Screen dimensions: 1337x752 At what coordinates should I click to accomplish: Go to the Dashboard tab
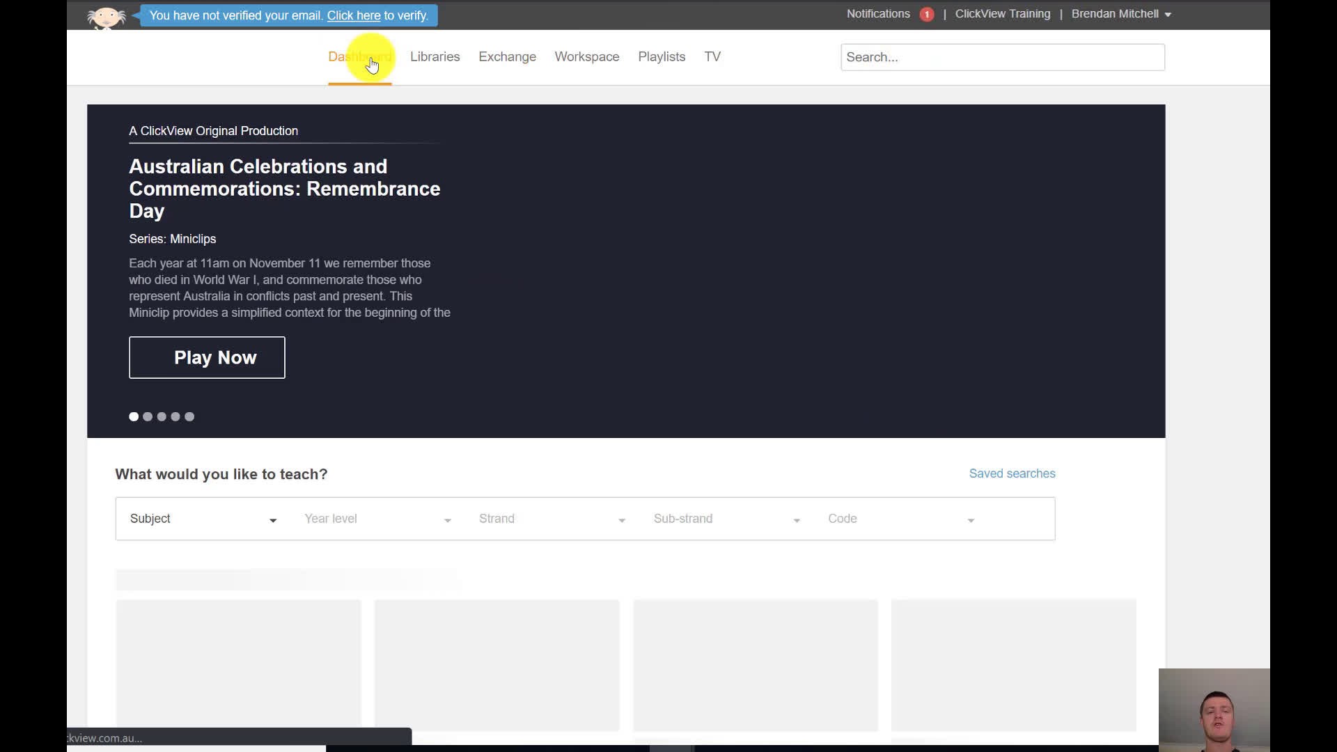tap(359, 57)
